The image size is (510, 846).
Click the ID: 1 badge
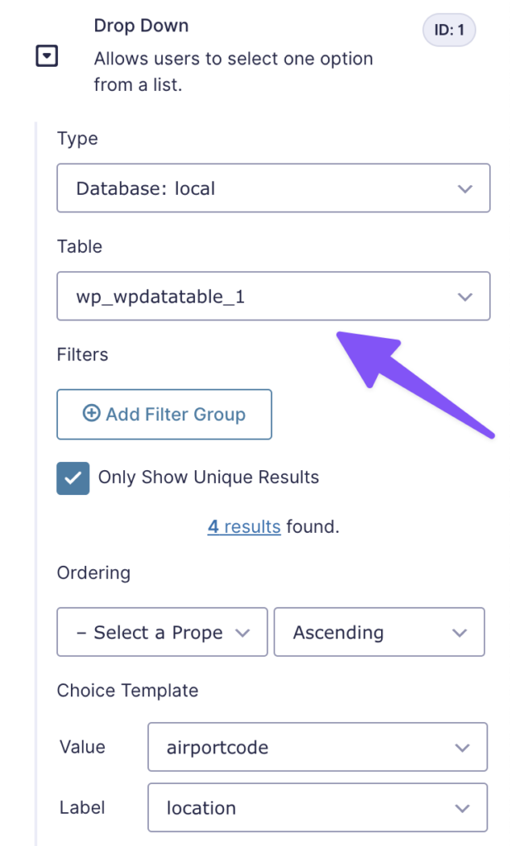click(449, 30)
